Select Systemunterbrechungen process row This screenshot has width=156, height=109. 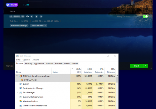(66, 97)
